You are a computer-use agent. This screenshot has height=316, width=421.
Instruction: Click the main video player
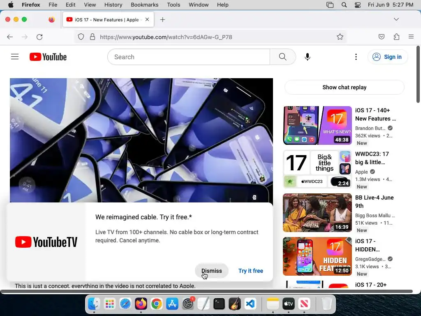[141, 140]
